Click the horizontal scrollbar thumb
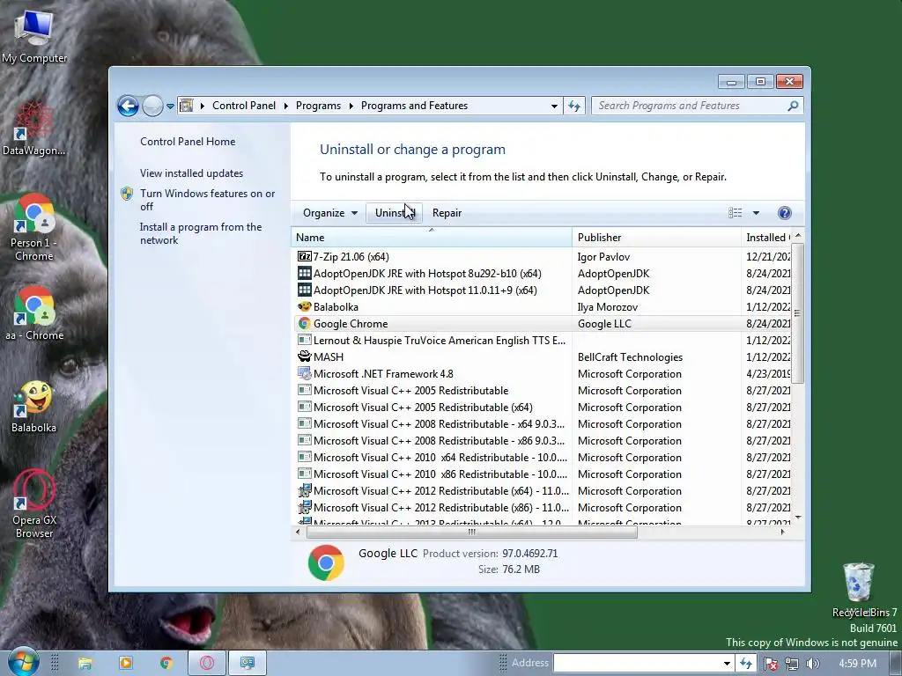 point(472,533)
